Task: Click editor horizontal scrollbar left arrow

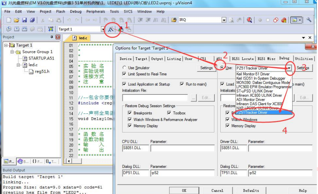Action: pyautogui.click(x=69, y=161)
